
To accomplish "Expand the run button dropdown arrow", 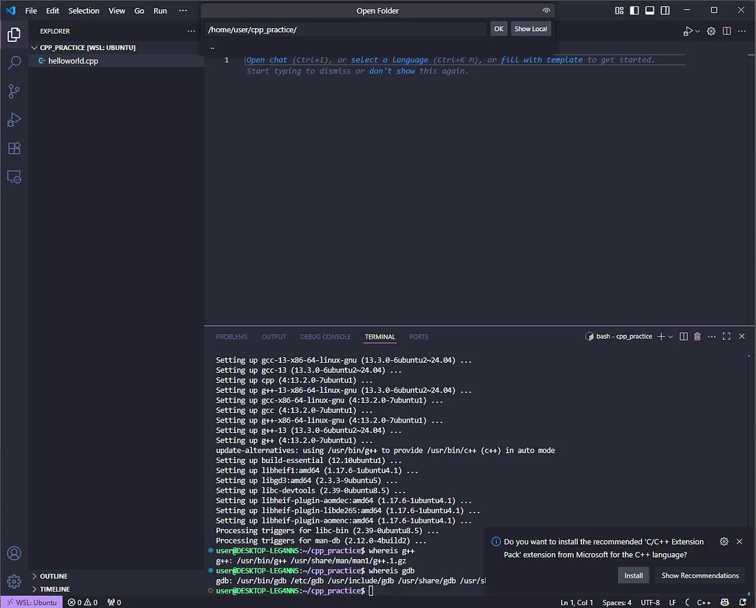I will pos(698,32).
